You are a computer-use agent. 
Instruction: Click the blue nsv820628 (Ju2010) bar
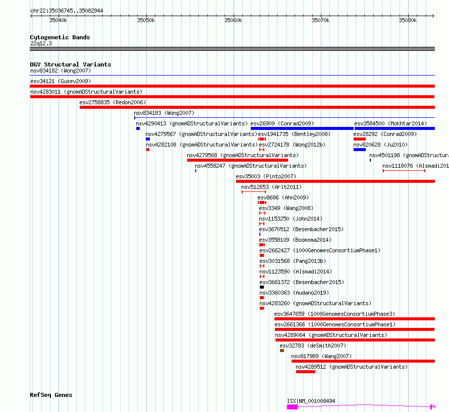coord(360,150)
